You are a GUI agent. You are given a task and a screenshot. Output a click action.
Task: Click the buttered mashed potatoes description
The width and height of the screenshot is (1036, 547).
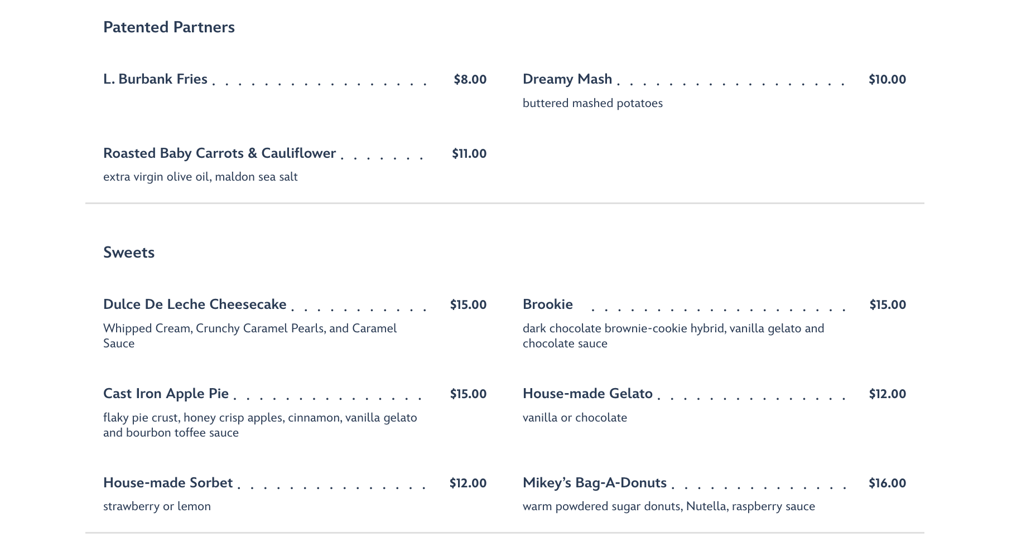tap(592, 103)
